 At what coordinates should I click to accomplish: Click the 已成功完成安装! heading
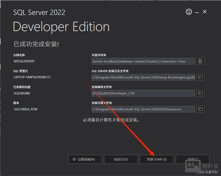tap(36, 44)
